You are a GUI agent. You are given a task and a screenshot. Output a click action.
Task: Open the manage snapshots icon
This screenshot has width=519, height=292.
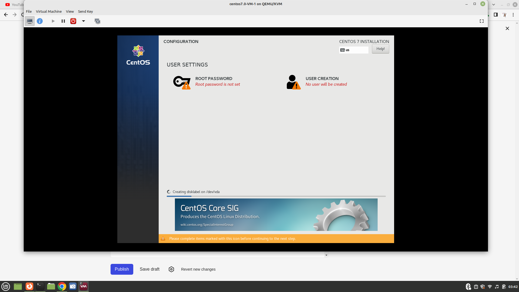click(97, 21)
